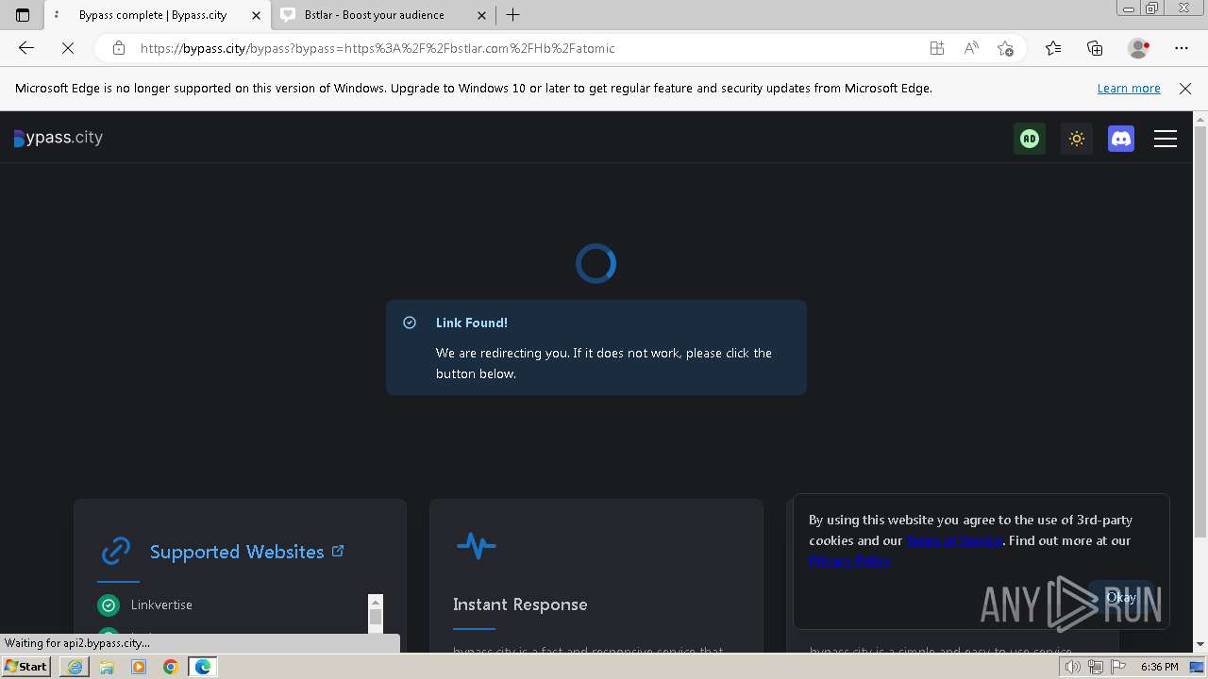Open the Favorites list
1208x679 pixels.
tap(1053, 48)
